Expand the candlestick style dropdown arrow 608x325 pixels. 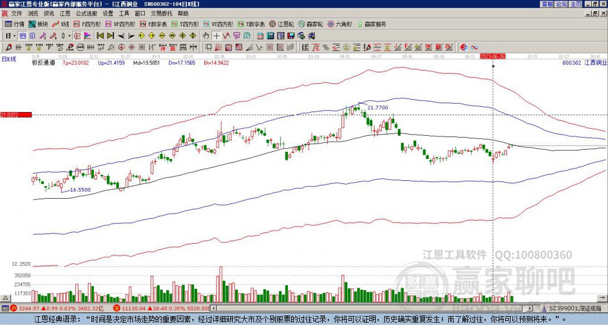[69, 36]
